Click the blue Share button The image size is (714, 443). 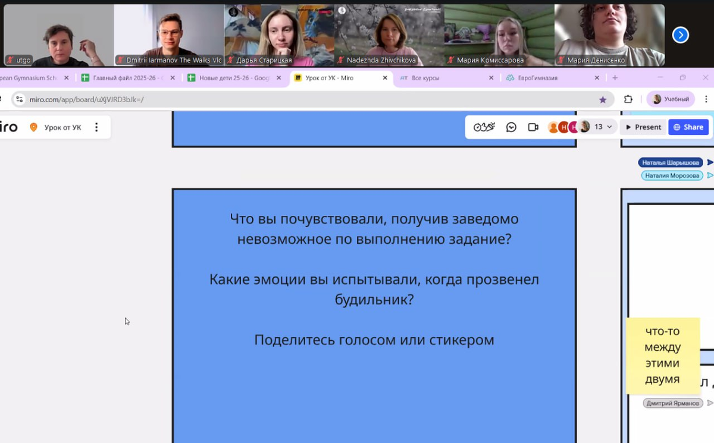point(688,127)
